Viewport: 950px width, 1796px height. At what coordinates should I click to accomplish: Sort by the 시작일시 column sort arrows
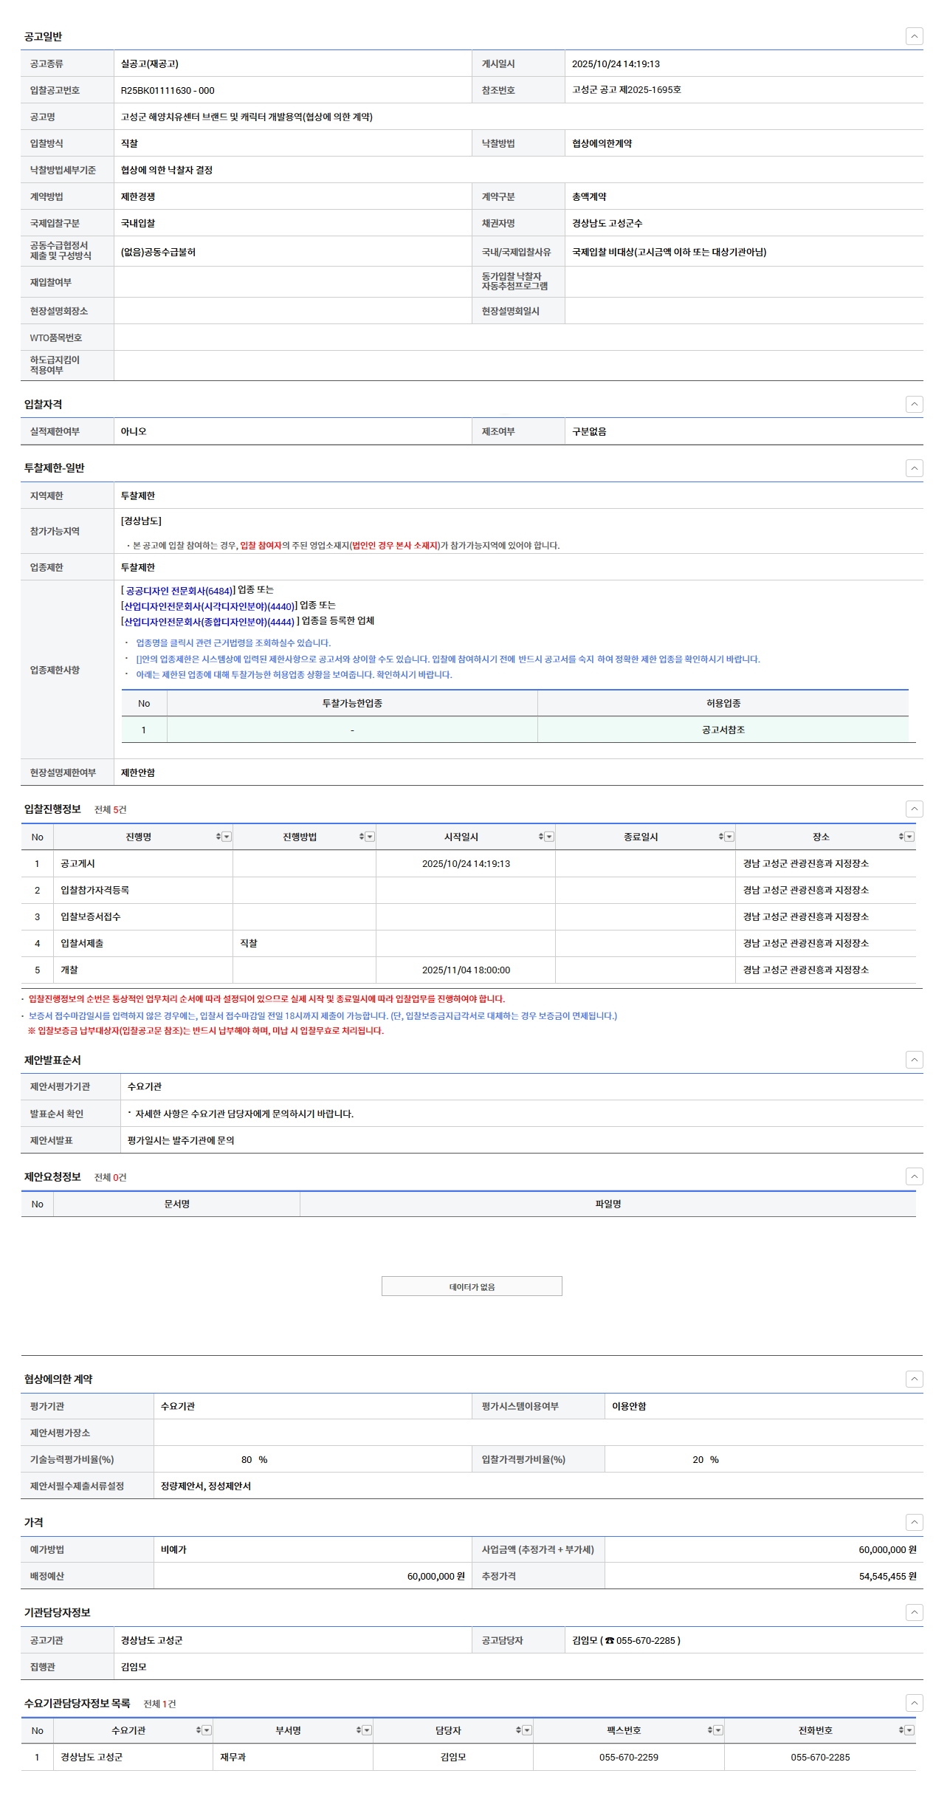pyautogui.click(x=541, y=837)
